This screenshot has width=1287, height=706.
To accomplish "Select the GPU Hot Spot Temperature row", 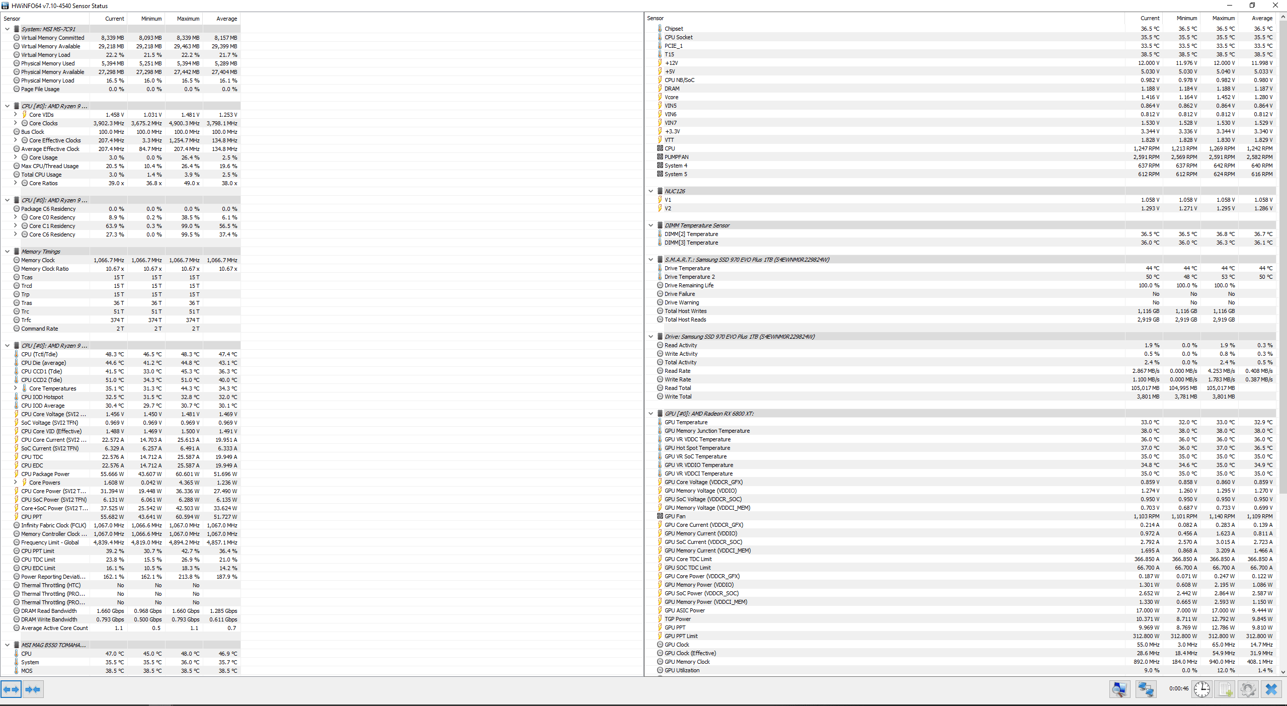I will coord(697,448).
